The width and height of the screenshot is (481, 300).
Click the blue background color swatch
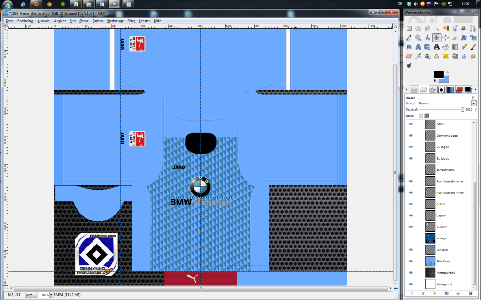pos(445,80)
